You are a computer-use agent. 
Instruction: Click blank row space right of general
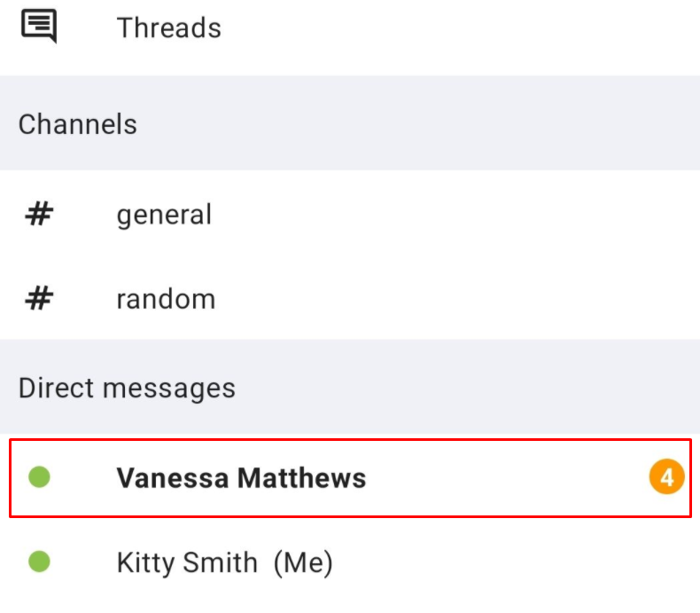pyautogui.click(x=455, y=214)
